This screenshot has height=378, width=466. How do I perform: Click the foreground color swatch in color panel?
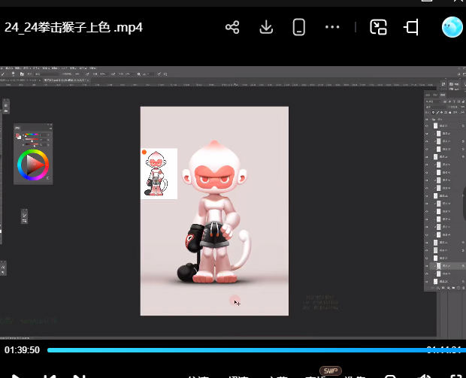click(19, 135)
